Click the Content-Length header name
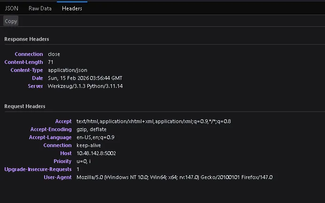 (23, 62)
